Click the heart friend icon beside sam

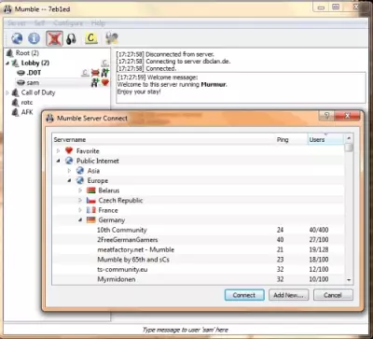(x=105, y=83)
